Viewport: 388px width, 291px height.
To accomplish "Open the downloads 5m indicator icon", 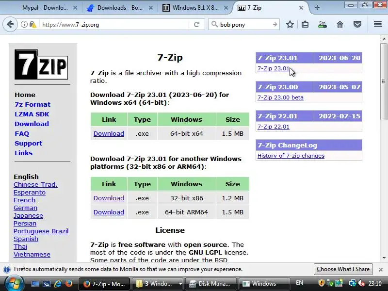I will [x=322, y=24].
